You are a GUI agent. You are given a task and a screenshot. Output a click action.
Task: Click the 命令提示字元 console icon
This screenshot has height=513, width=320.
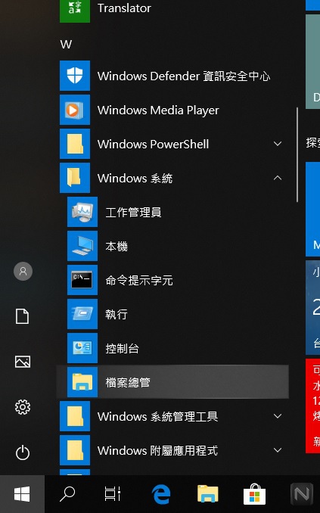click(82, 280)
